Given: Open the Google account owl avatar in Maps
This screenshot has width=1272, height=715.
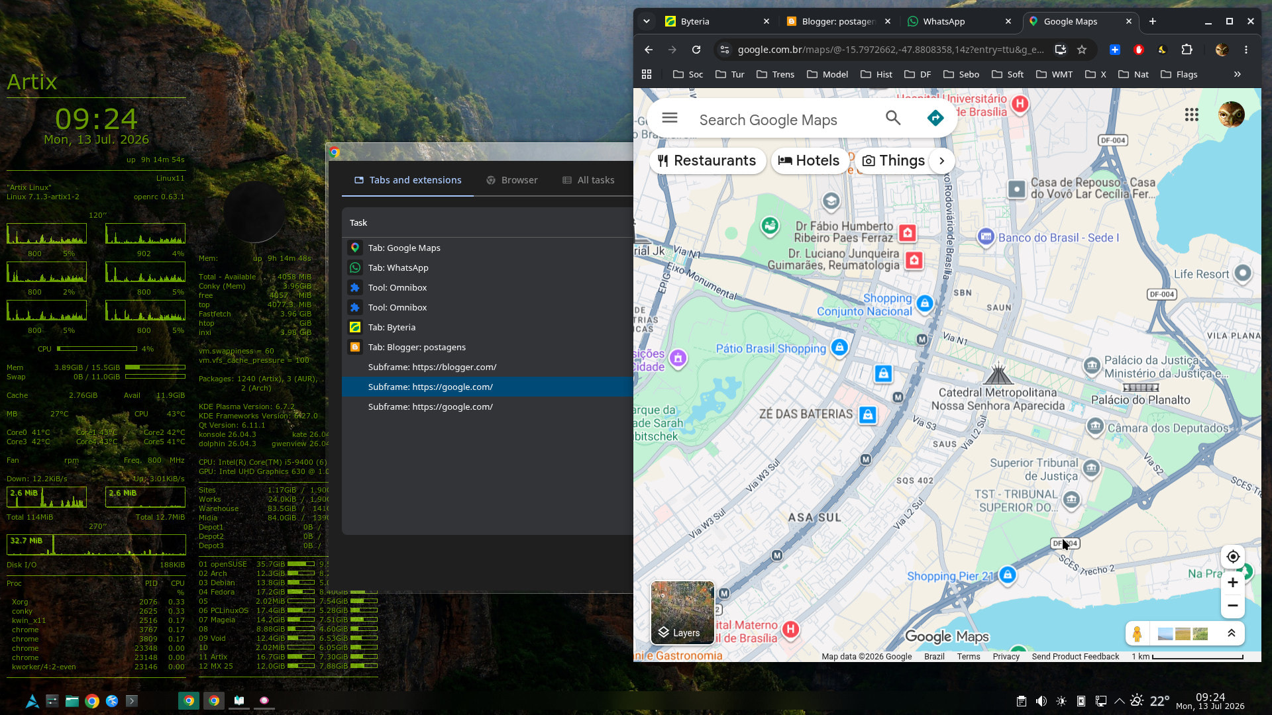Looking at the screenshot, I should [1232, 115].
